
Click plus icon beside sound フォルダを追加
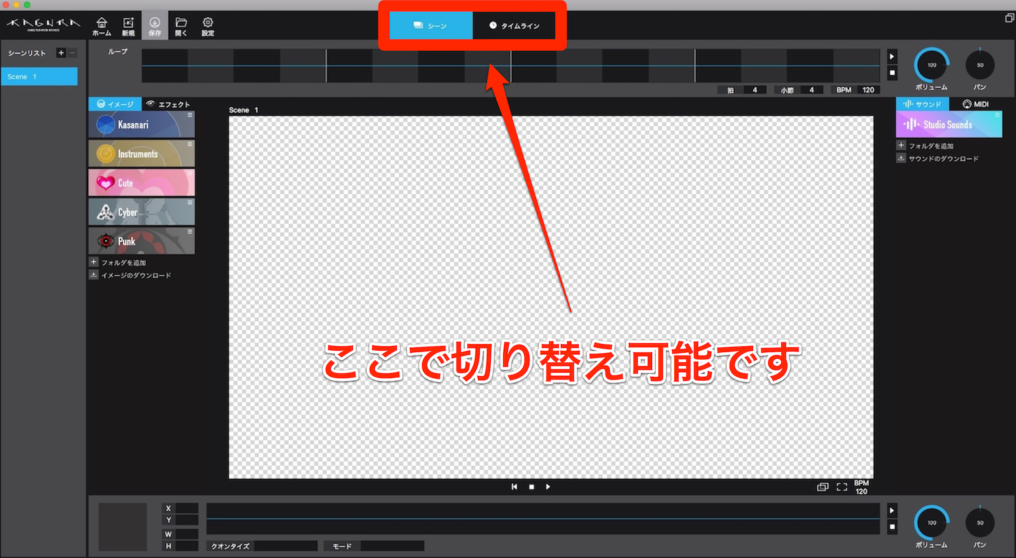pos(901,146)
